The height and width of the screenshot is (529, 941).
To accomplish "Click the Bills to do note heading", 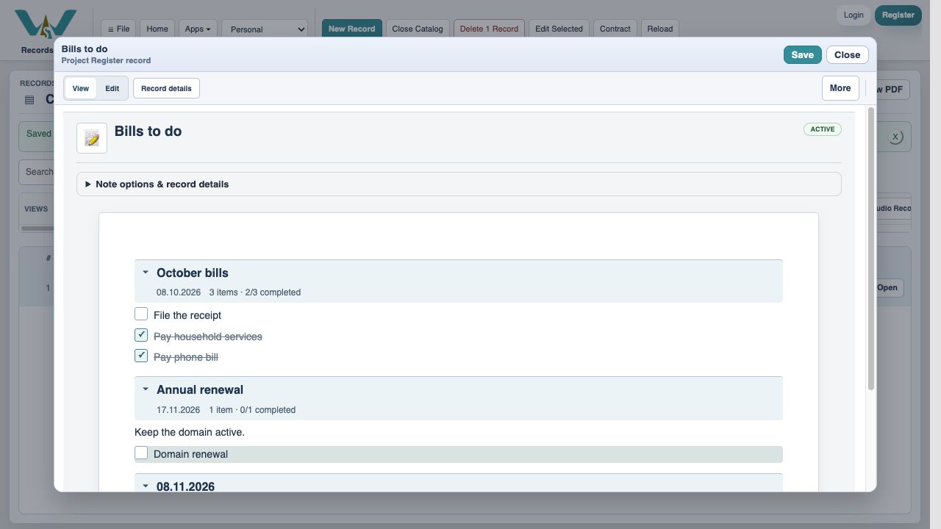I will [x=148, y=132].
